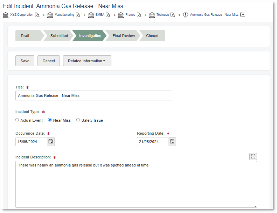Click the Cancel button
The width and height of the screenshot is (277, 213).
(x=49, y=61)
